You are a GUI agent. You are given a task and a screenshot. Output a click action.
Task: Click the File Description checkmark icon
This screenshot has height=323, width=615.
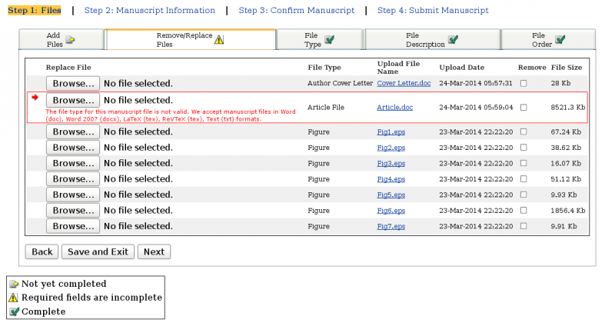coord(453,39)
